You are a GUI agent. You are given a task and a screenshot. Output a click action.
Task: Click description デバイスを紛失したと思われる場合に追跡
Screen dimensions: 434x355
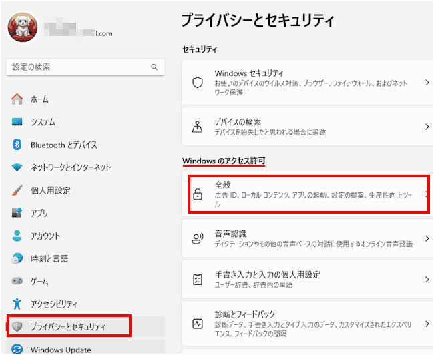pyautogui.click(x=270, y=132)
